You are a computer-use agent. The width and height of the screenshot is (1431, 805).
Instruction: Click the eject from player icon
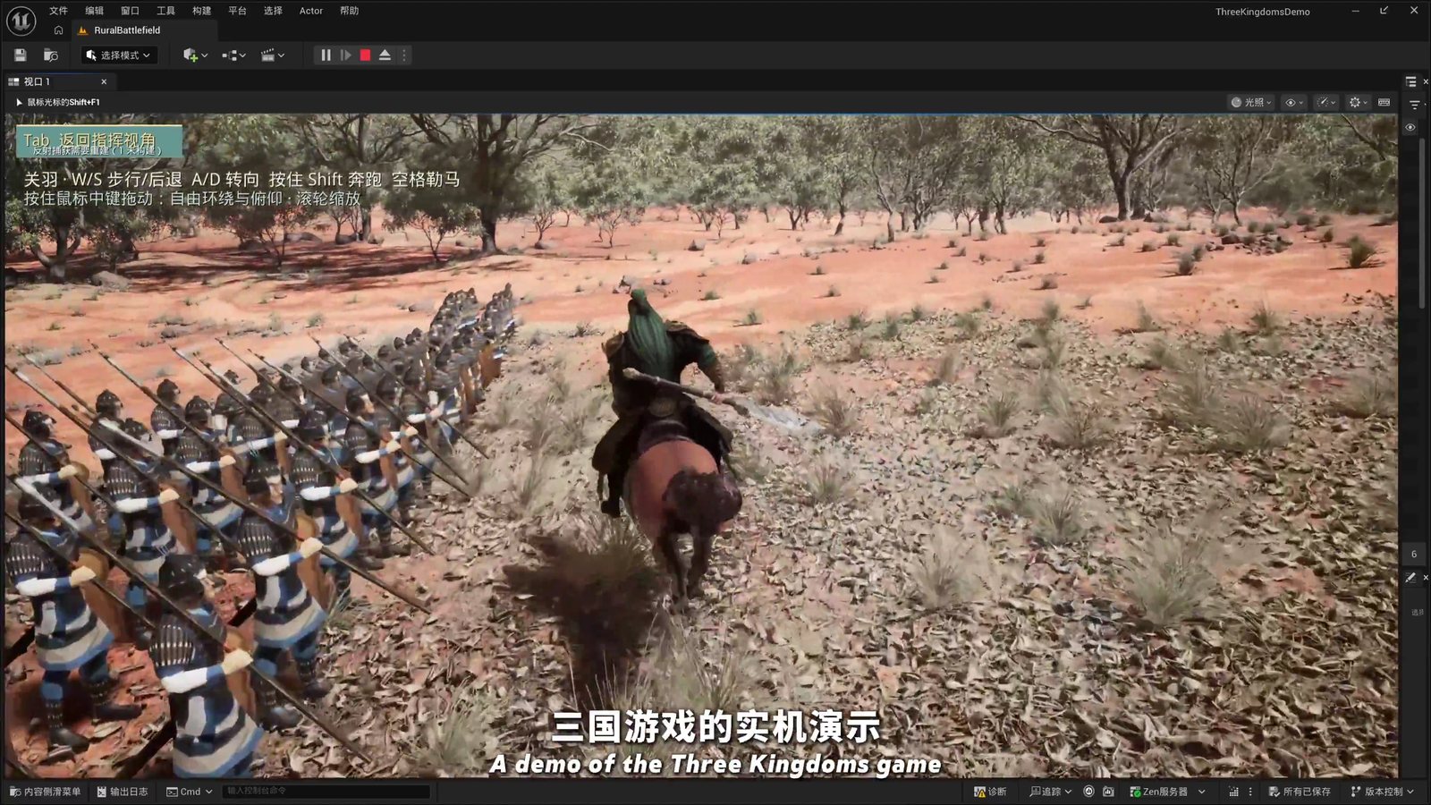click(x=385, y=55)
